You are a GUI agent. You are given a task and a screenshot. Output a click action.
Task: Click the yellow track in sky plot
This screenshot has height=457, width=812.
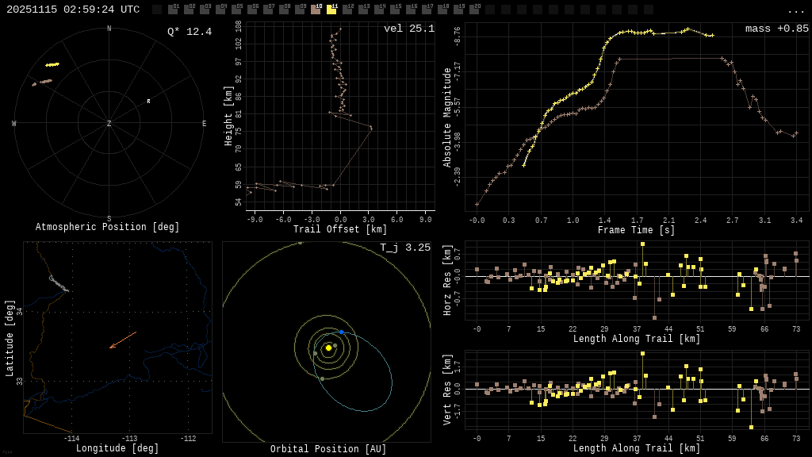[x=52, y=65]
